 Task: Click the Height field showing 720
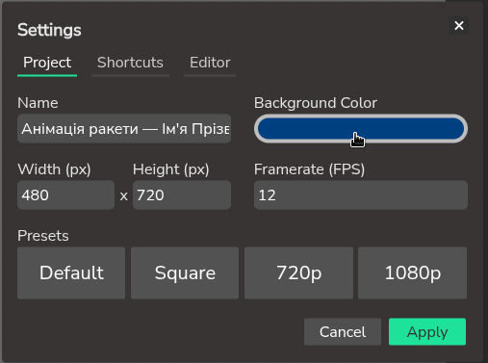click(182, 194)
